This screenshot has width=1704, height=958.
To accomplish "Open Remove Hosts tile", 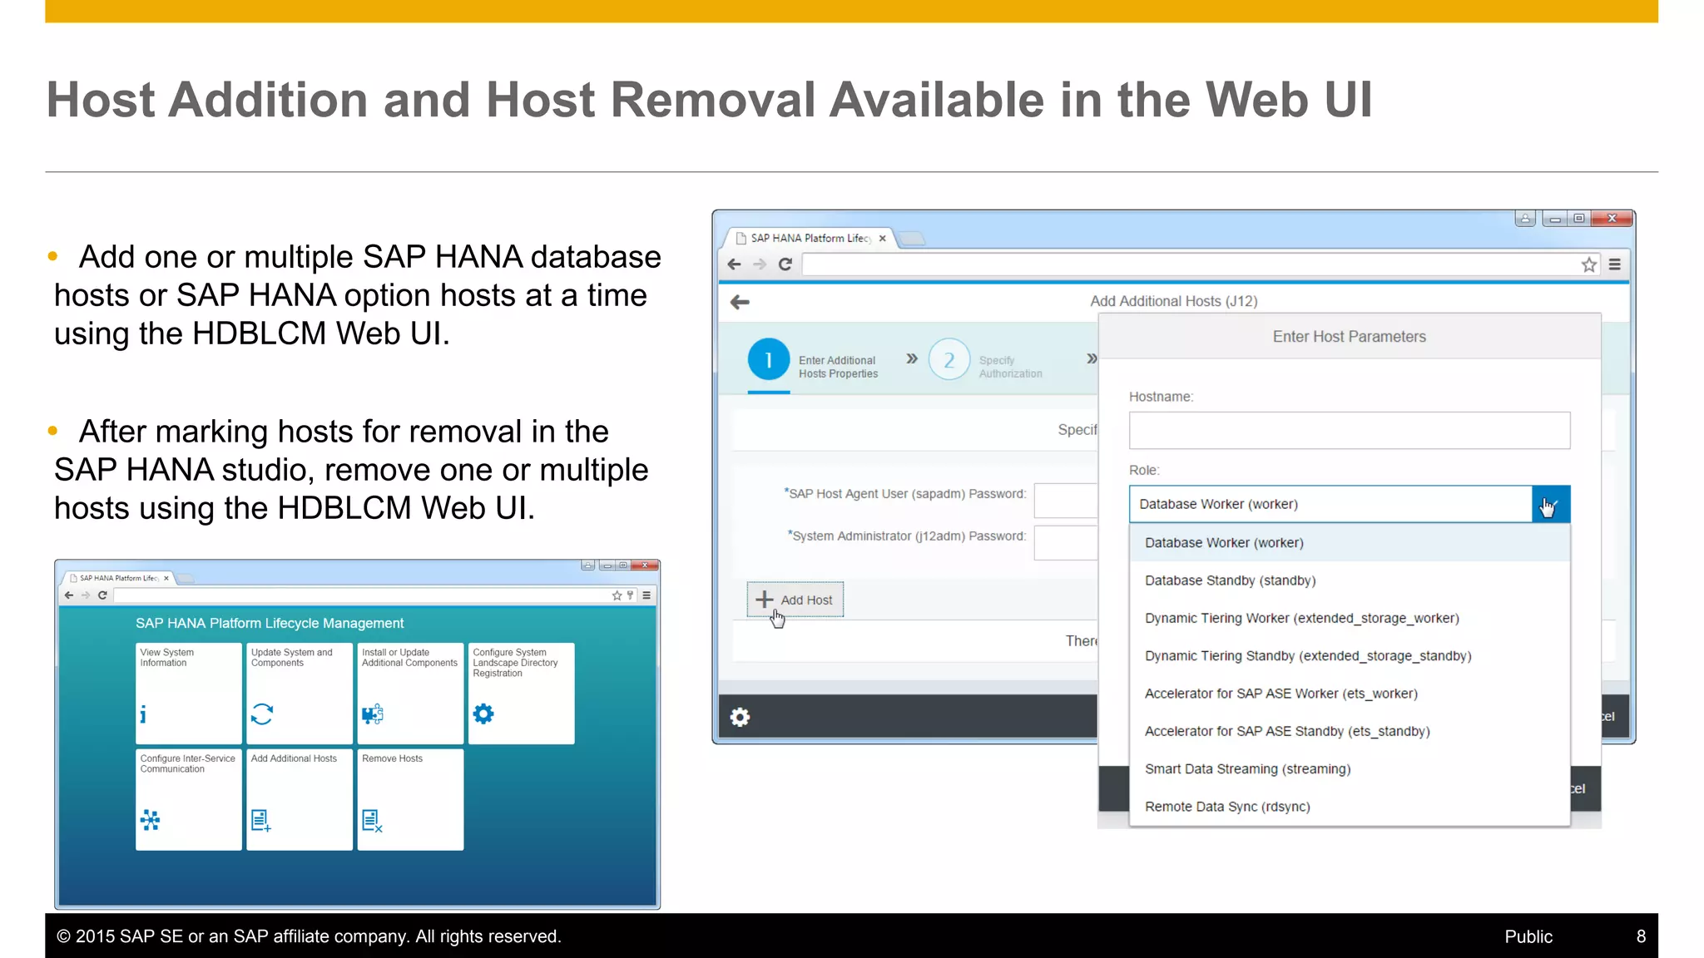I will (x=410, y=799).
